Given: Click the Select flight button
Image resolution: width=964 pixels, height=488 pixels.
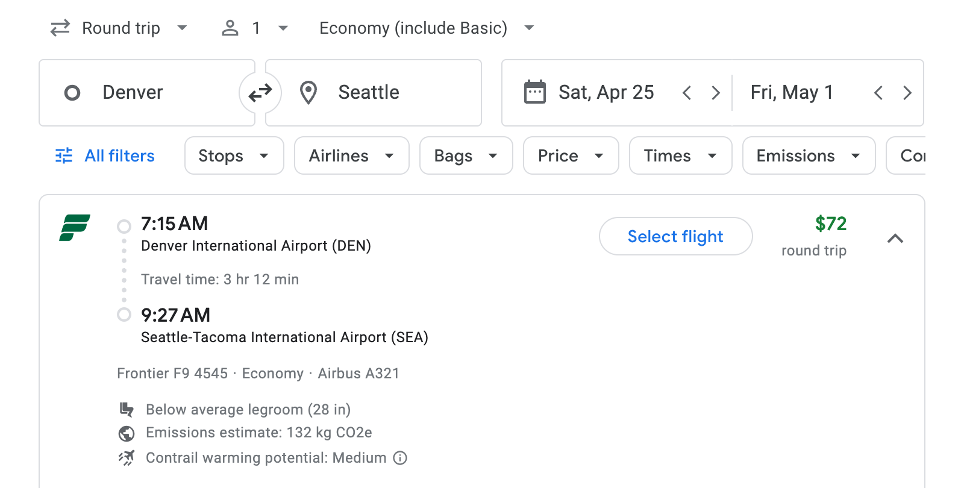Looking at the screenshot, I should [x=675, y=236].
